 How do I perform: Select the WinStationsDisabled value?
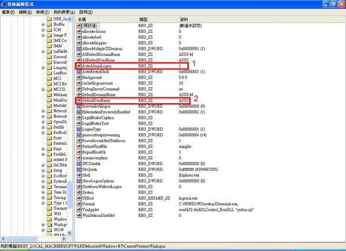[99, 215]
